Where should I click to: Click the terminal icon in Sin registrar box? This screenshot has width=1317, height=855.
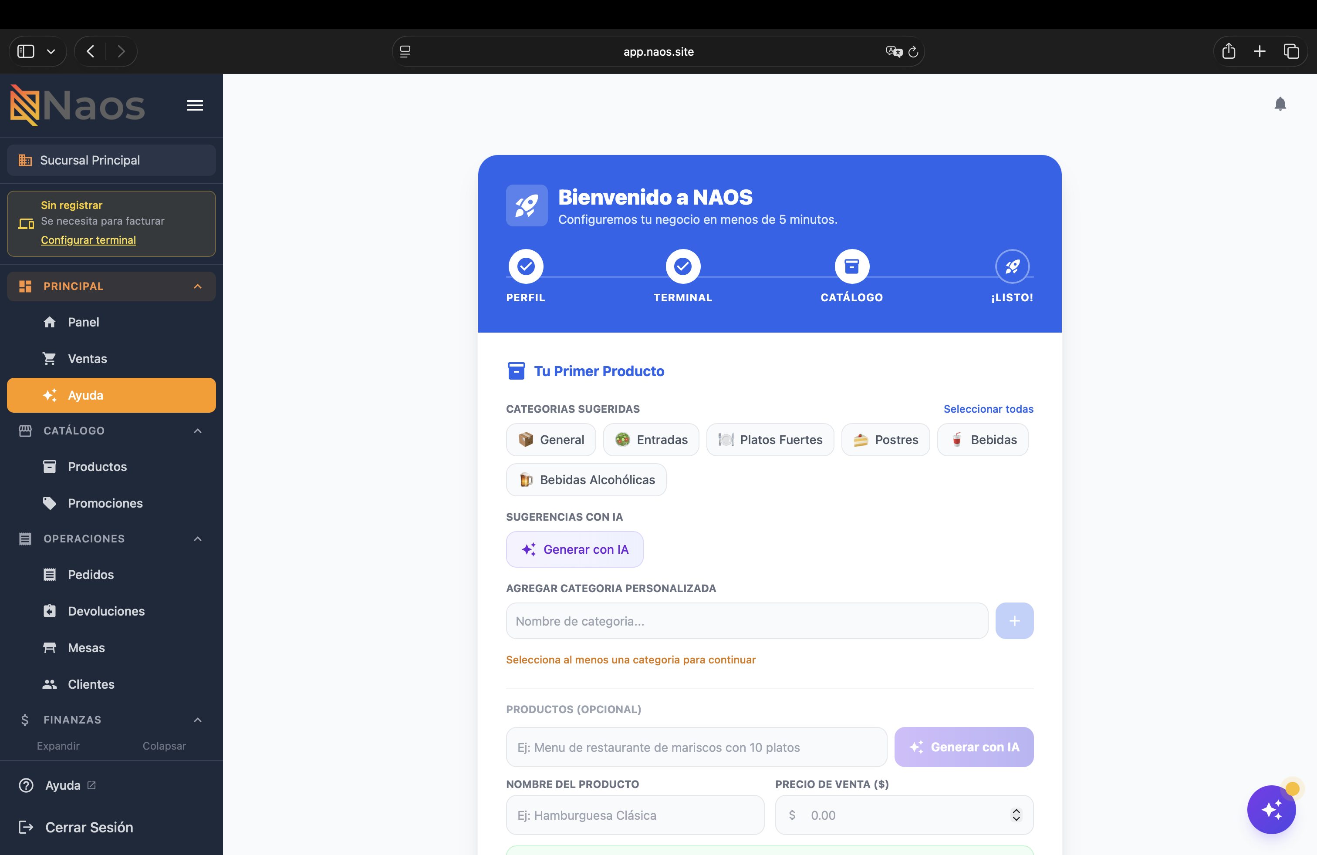(x=26, y=223)
